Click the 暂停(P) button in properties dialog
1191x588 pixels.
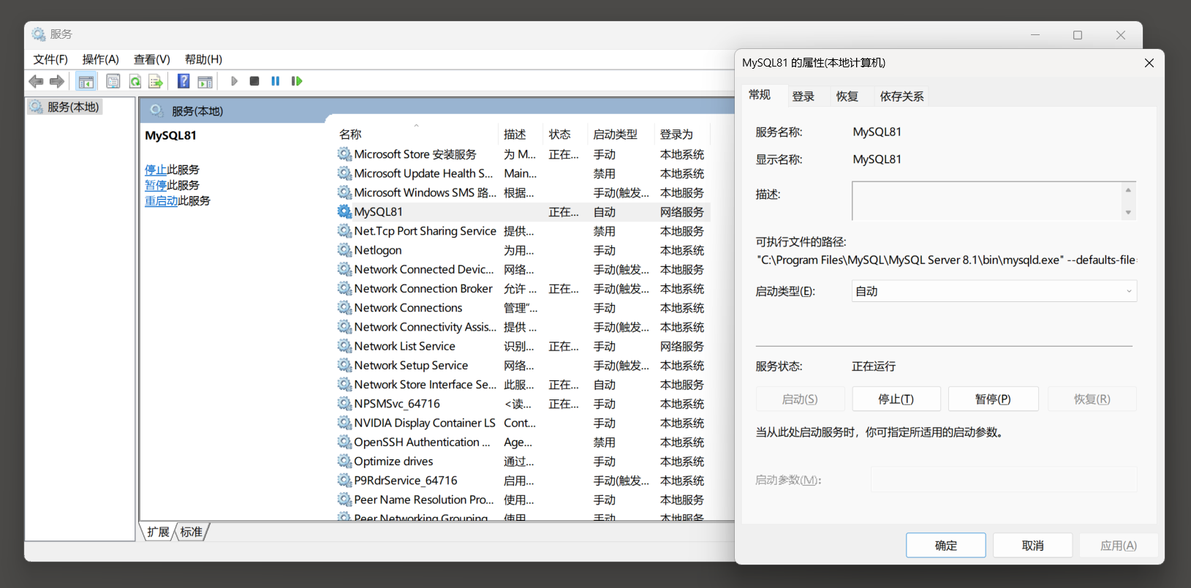(x=993, y=399)
